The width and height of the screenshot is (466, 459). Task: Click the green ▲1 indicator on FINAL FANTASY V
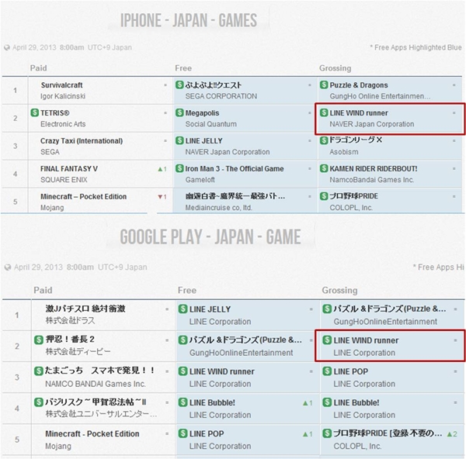[x=162, y=169]
